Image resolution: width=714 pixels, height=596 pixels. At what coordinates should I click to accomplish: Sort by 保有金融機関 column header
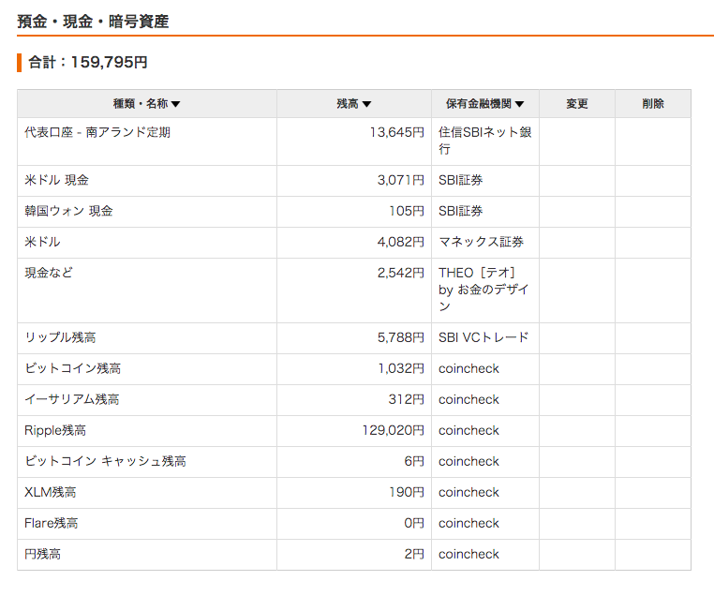485,104
